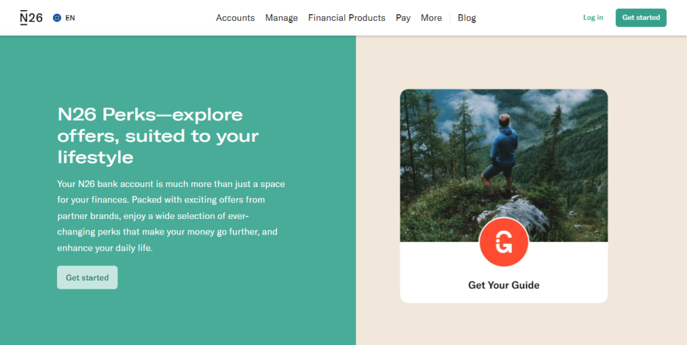Open the EN language selector
The image size is (687, 345).
click(x=64, y=18)
